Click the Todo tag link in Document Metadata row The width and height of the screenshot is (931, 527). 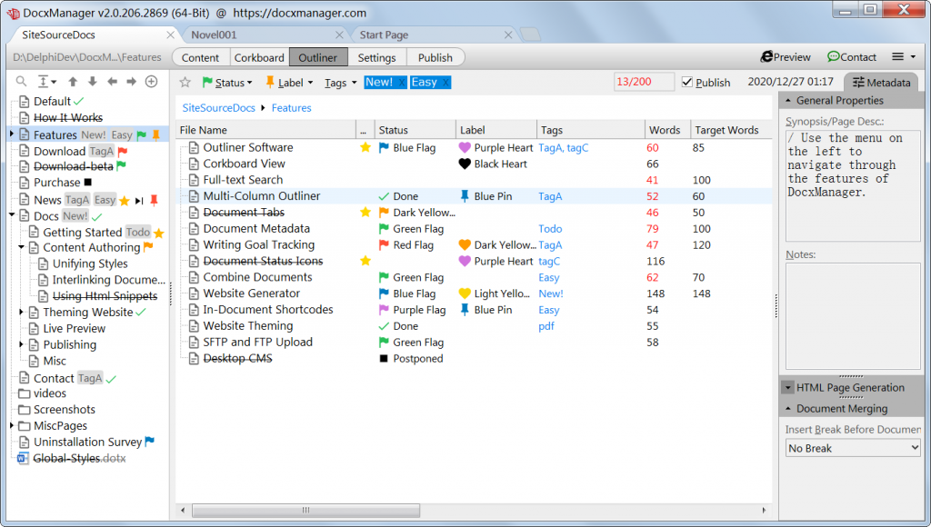pyautogui.click(x=550, y=228)
